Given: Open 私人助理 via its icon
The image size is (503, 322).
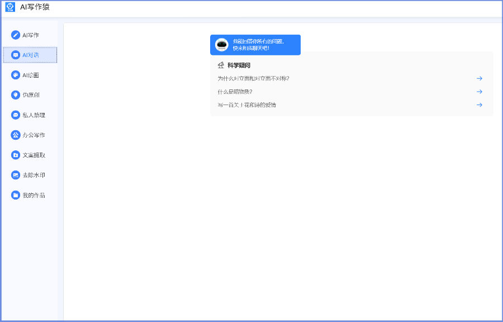Looking at the screenshot, I should (x=16, y=115).
